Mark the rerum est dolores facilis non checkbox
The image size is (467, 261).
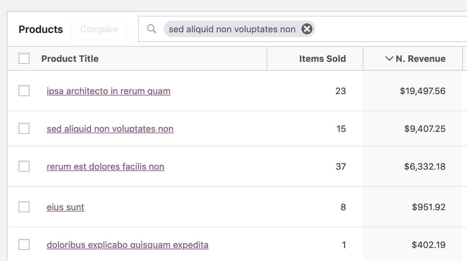pos(24,167)
